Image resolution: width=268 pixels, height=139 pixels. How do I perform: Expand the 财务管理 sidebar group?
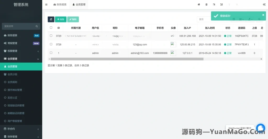click(21, 137)
